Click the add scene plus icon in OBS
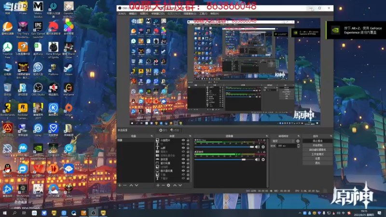Image resolution: width=386 pixels, height=217 pixels. (120, 185)
